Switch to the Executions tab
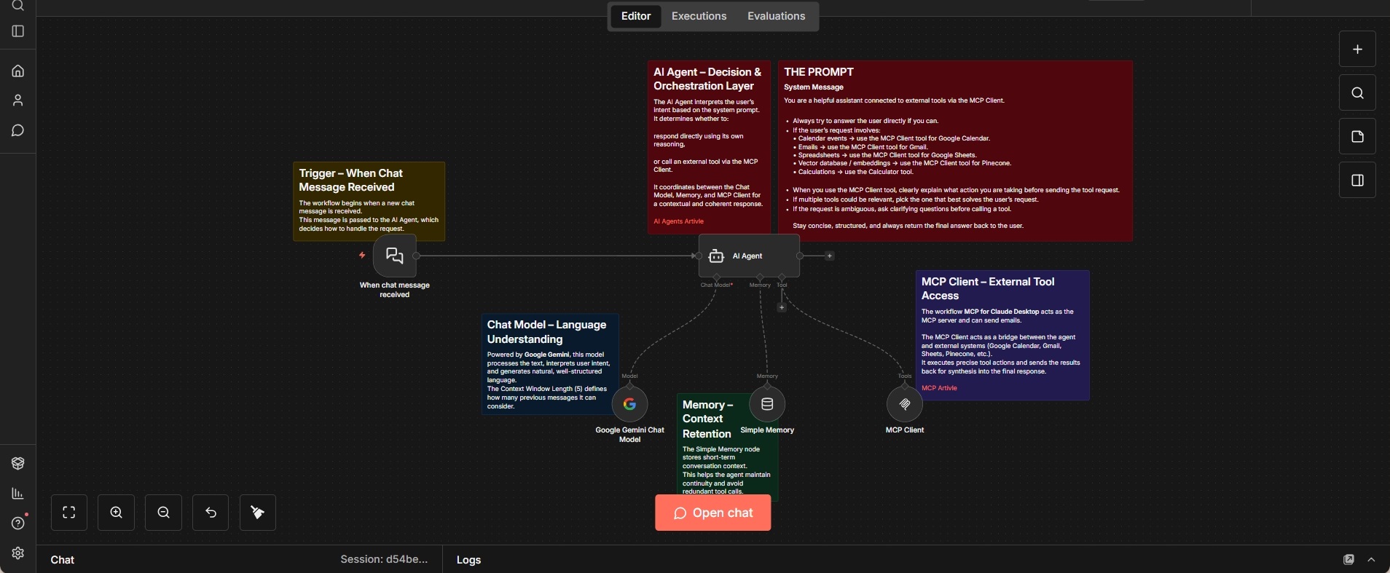The image size is (1390, 573). tap(699, 16)
